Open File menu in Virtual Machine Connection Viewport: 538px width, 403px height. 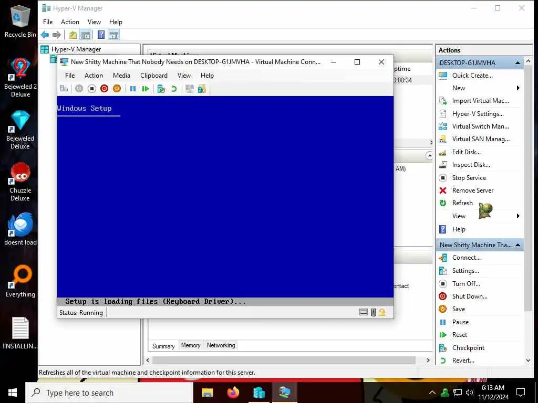[x=70, y=76]
